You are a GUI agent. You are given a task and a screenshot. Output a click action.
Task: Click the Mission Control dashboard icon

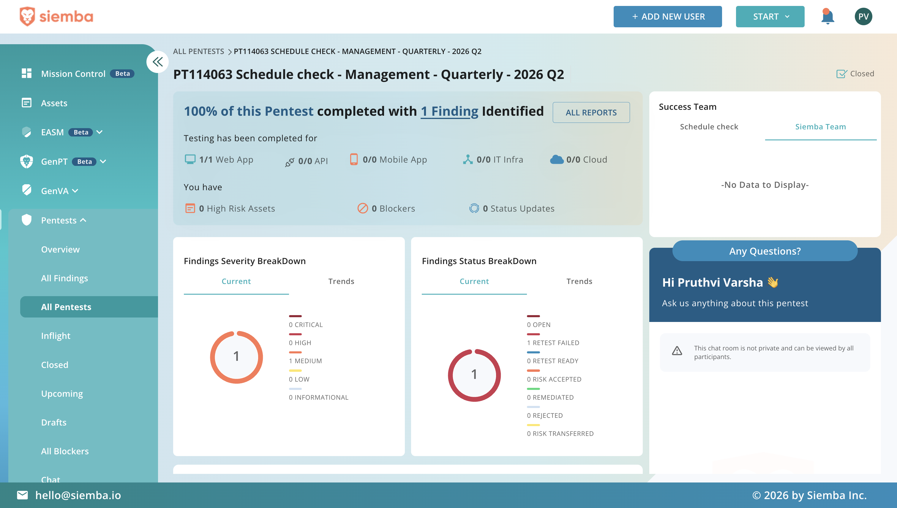pyautogui.click(x=26, y=73)
